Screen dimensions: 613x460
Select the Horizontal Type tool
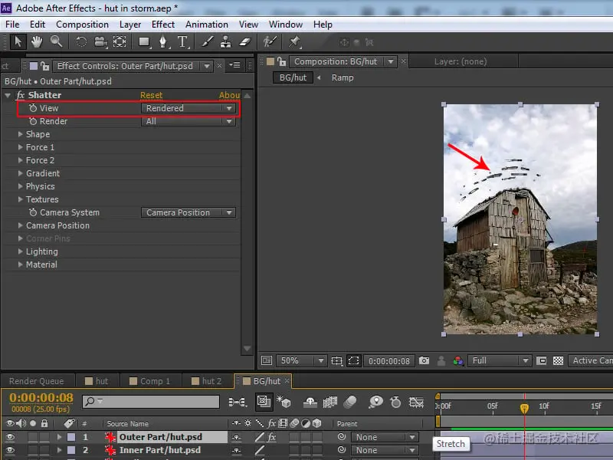tap(183, 42)
